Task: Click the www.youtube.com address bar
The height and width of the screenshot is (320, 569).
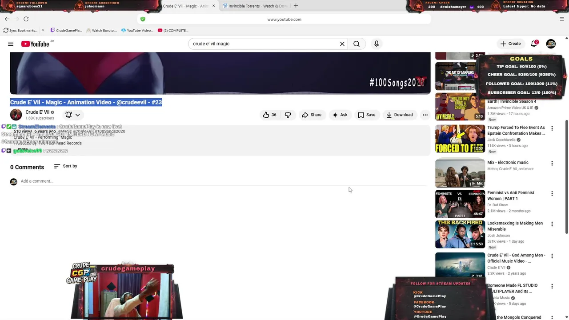Action: point(284,19)
